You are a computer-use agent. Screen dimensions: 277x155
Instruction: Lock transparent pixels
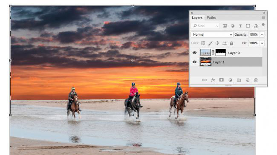tap(203, 43)
